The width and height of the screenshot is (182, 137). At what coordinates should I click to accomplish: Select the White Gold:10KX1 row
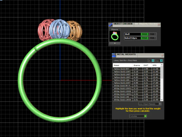tap(136, 88)
